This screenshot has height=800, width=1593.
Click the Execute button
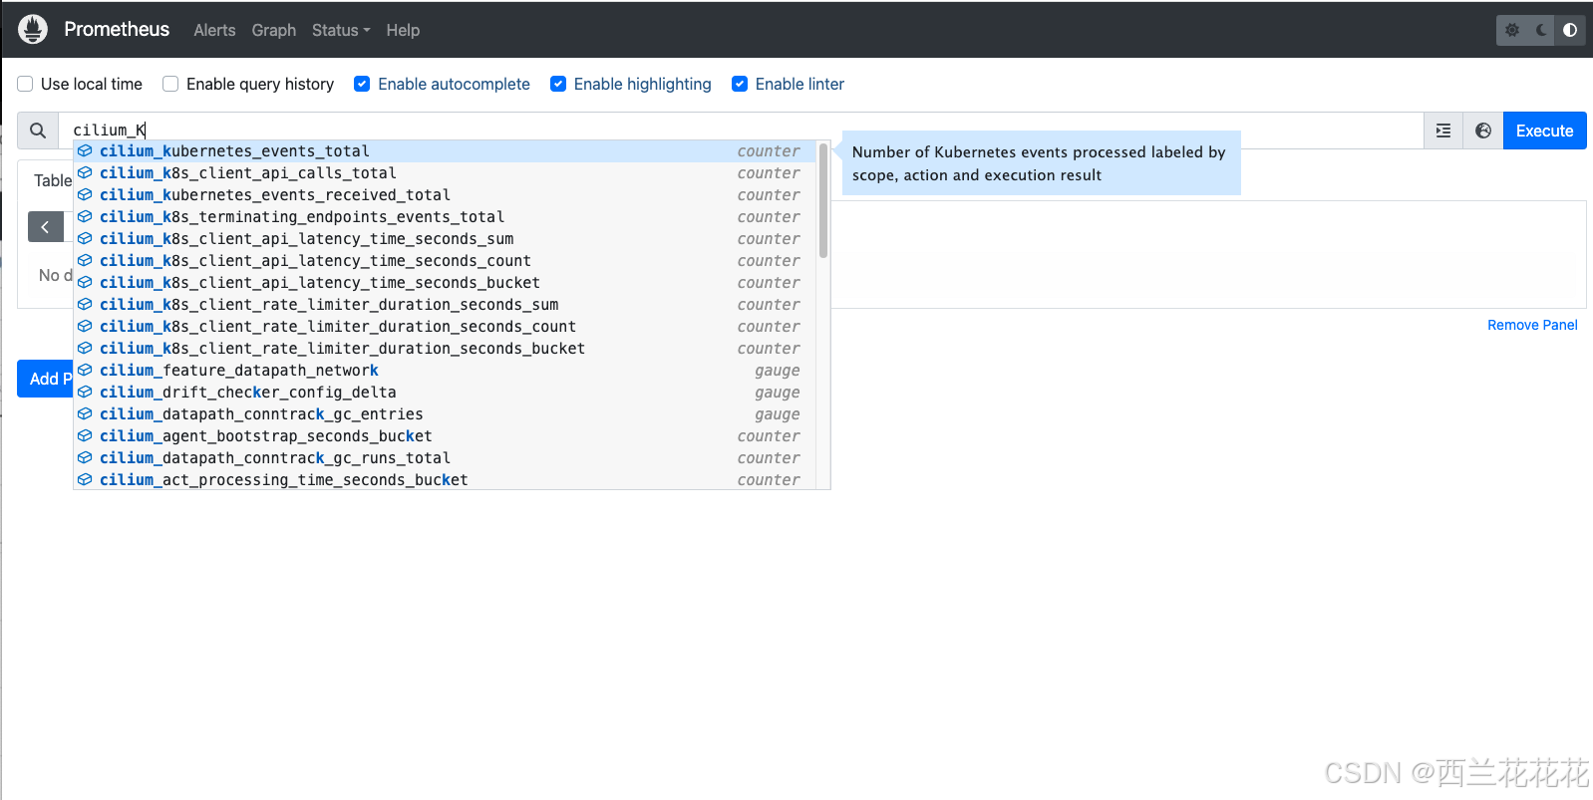(x=1544, y=131)
